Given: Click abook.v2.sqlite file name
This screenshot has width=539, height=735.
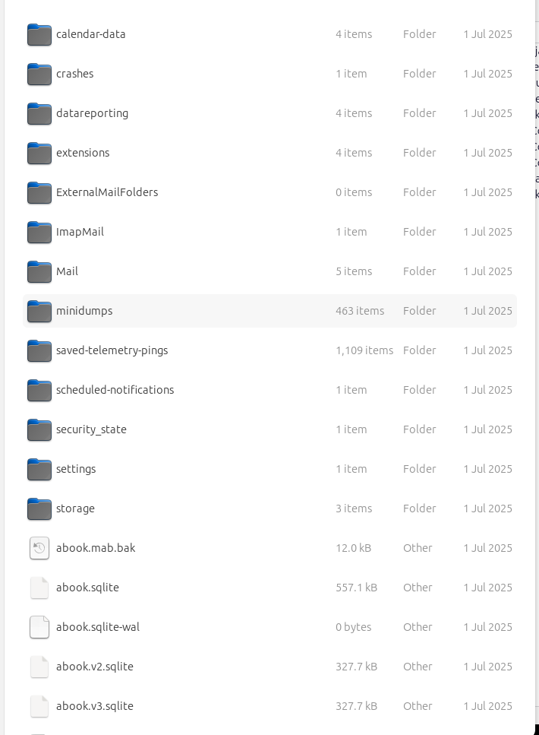Looking at the screenshot, I should pyautogui.click(x=95, y=667).
